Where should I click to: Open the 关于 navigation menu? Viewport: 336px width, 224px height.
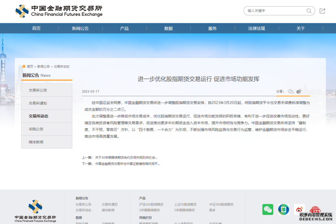pos(301,28)
